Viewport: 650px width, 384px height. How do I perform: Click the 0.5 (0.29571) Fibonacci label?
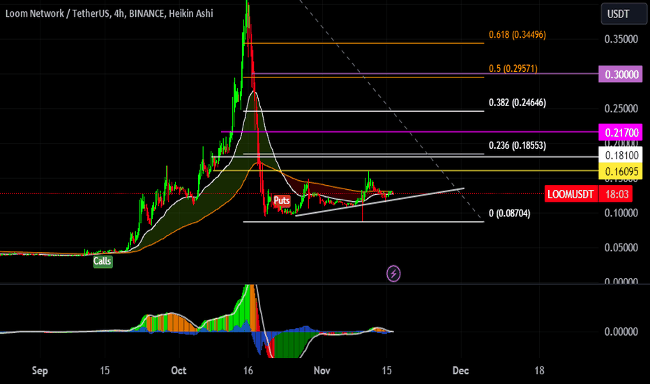[x=513, y=68]
